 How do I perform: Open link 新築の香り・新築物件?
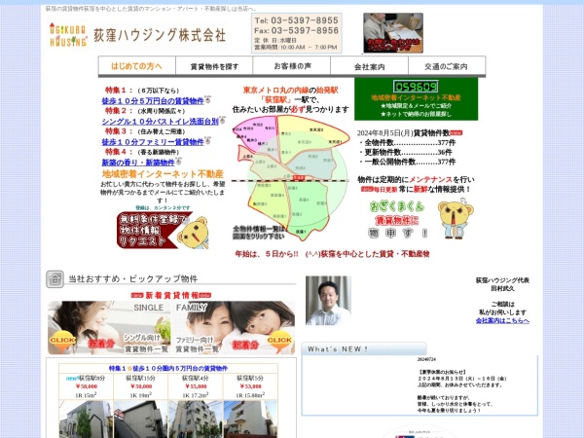pyautogui.click(x=138, y=163)
